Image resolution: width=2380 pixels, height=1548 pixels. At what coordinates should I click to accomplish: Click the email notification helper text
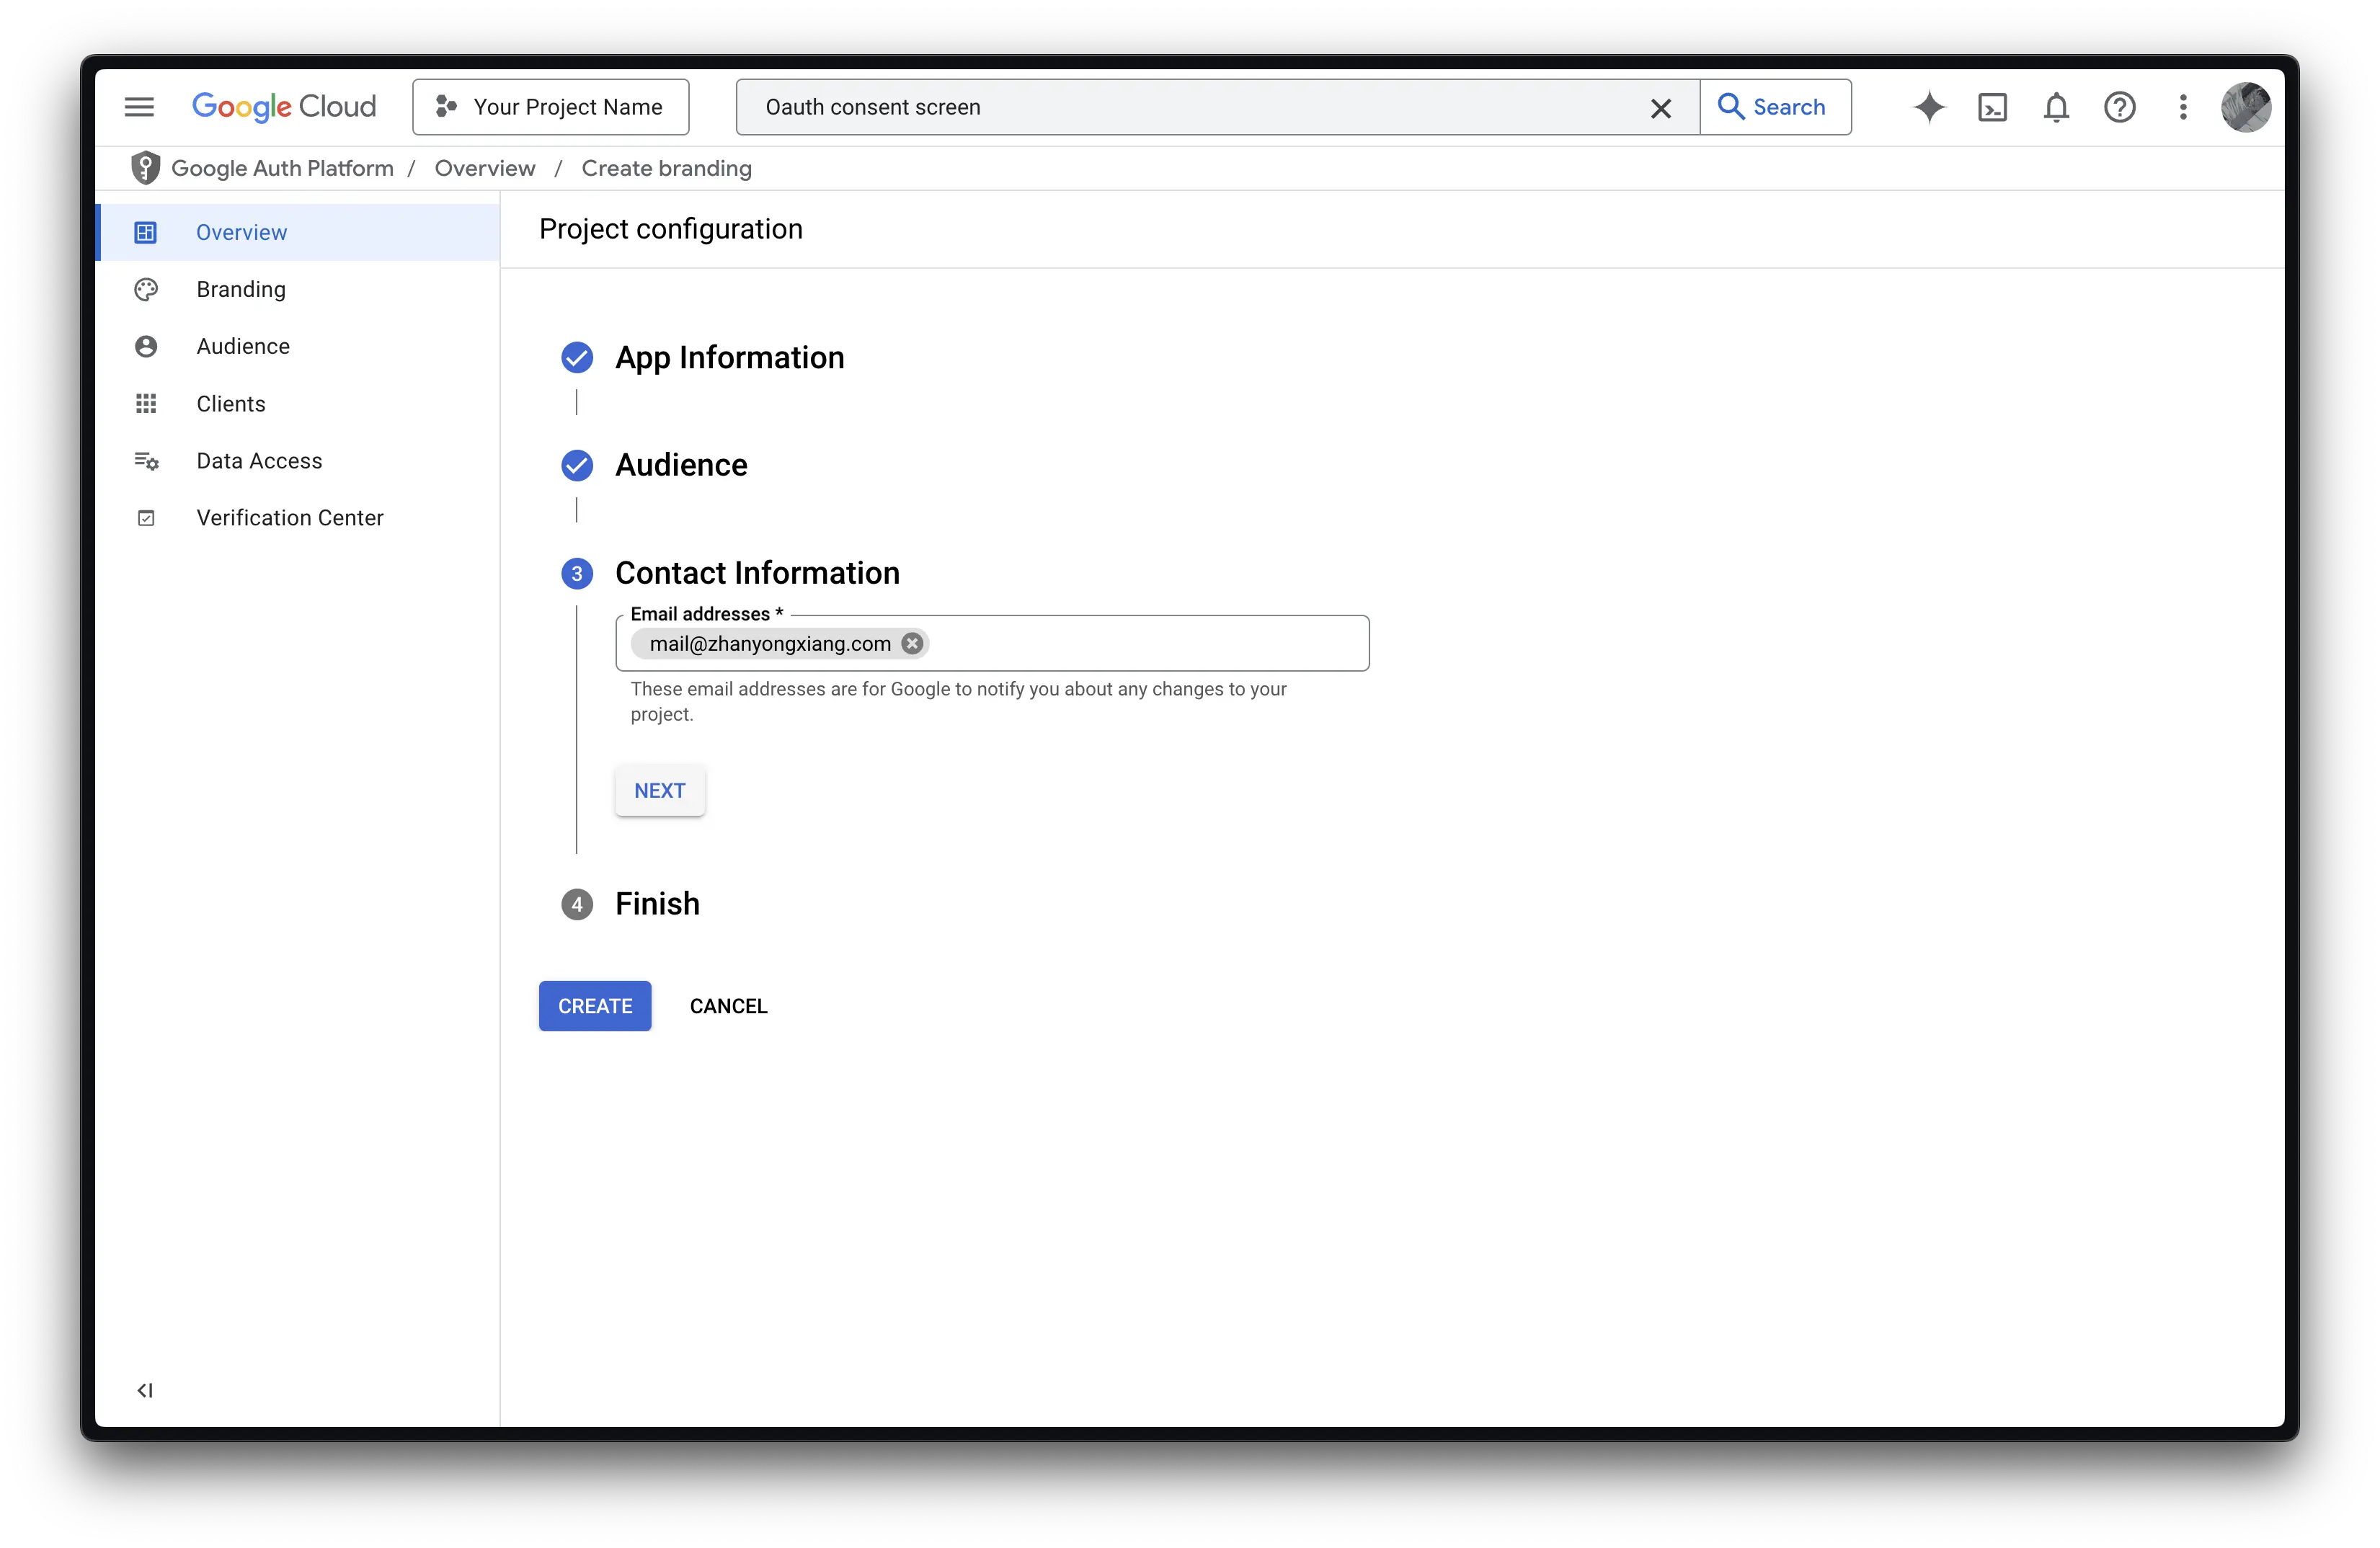pyautogui.click(x=958, y=701)
